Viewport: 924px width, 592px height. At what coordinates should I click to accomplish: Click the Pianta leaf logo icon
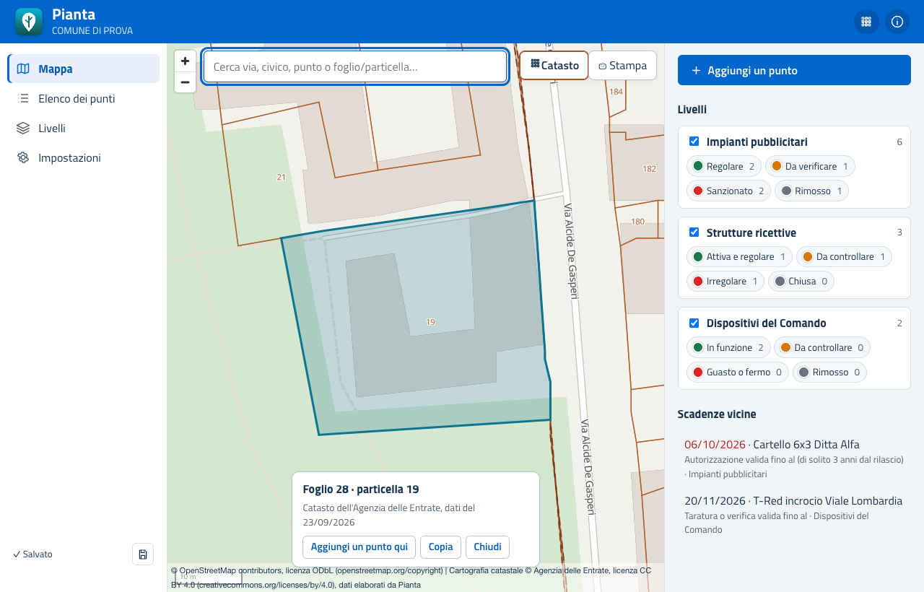tap(29, 22)
